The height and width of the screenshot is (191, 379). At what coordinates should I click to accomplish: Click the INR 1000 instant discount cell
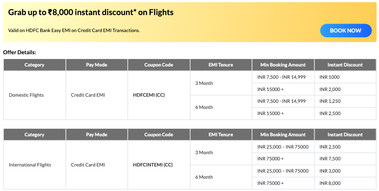[330, 77]
